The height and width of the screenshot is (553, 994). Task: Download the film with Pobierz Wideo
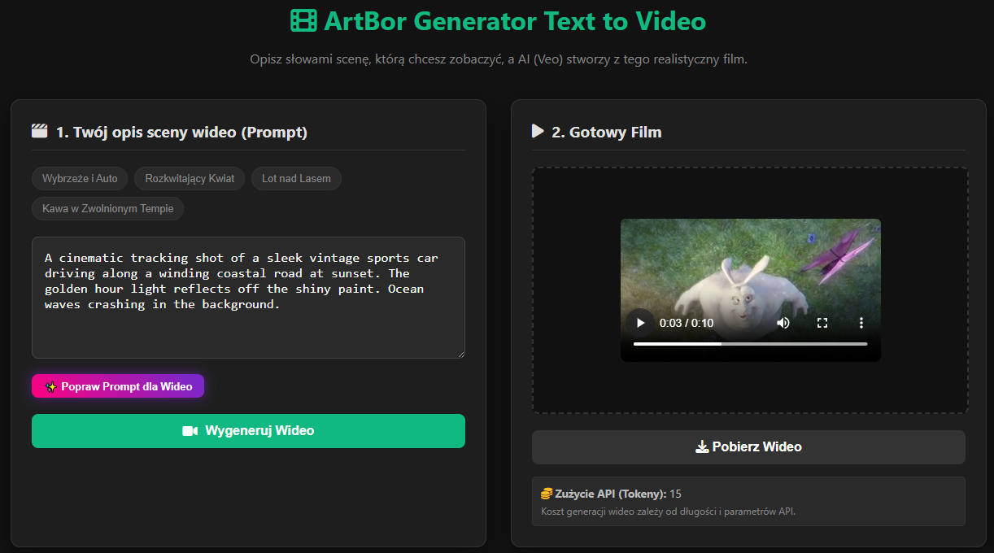748,447
